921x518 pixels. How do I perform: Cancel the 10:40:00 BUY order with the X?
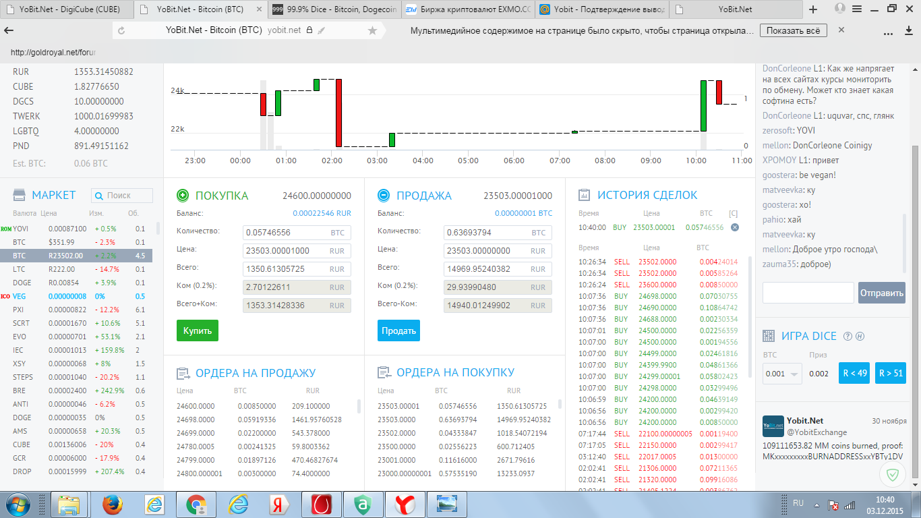(735, 227)
